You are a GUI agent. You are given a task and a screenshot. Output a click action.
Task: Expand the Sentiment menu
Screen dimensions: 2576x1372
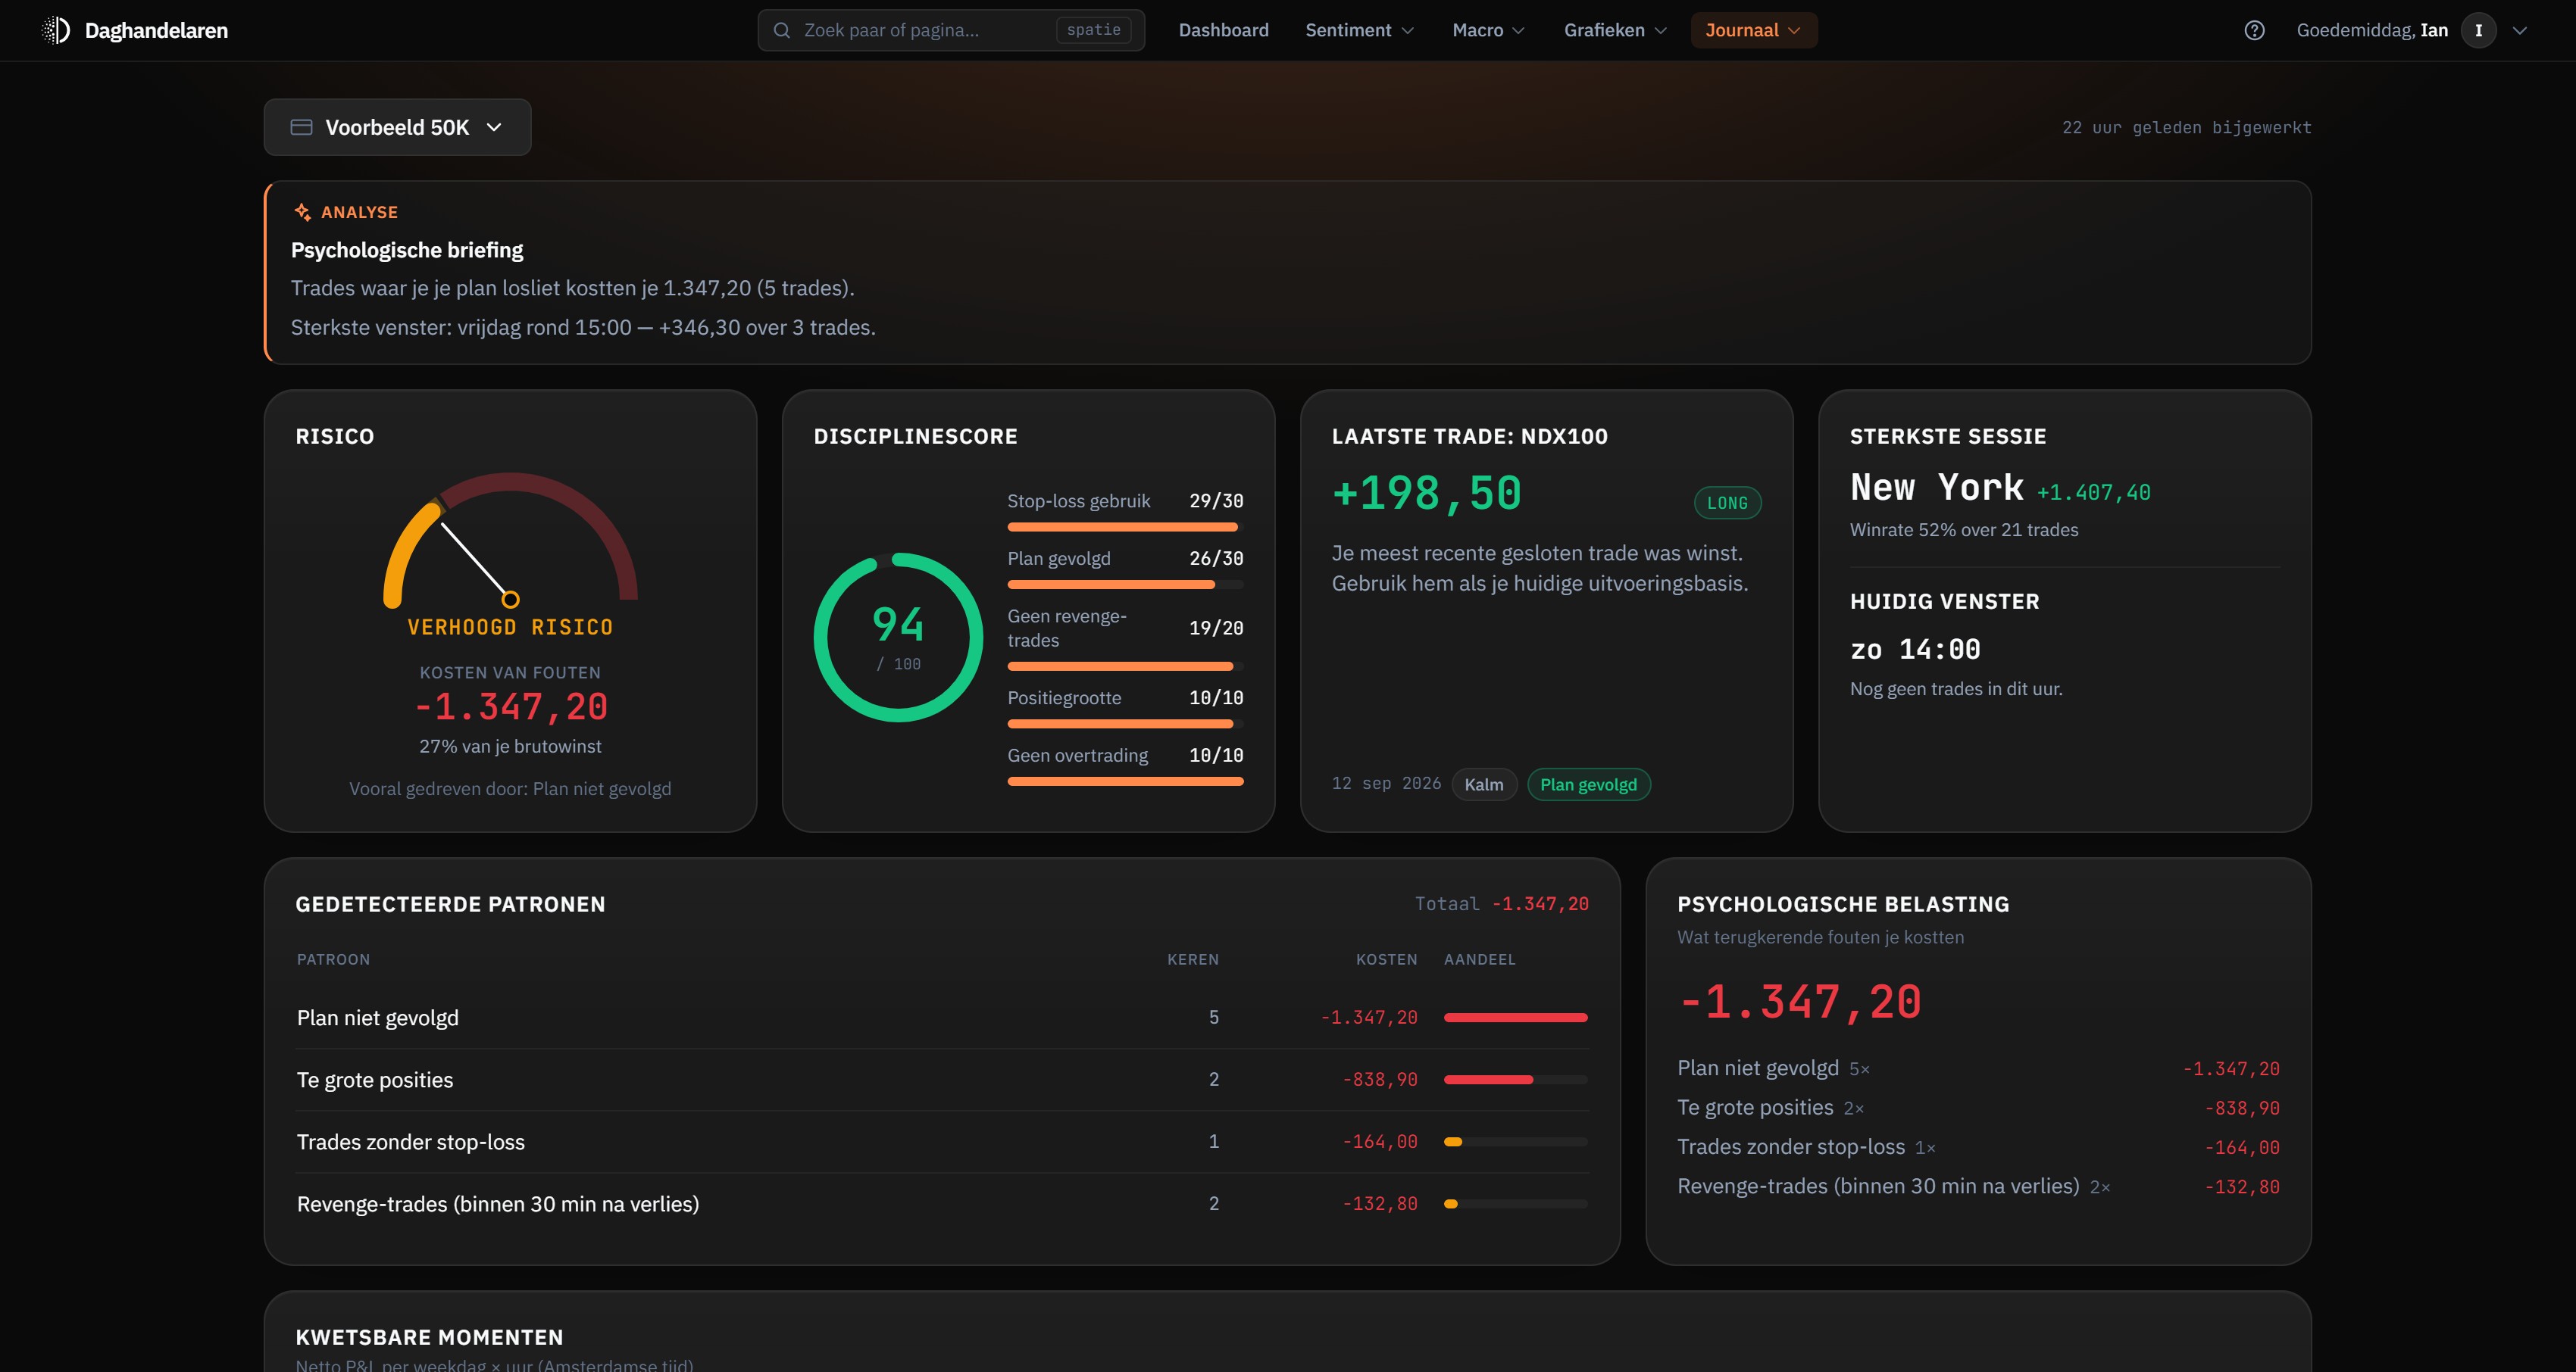(1359, 30)
